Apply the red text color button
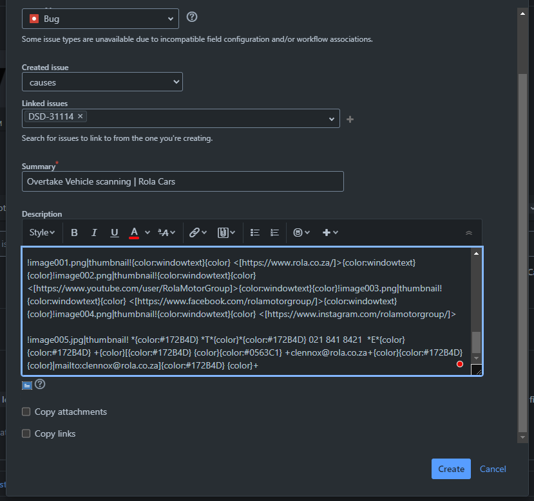This screenshot has height=501, width=534. (x=134, y=233)
